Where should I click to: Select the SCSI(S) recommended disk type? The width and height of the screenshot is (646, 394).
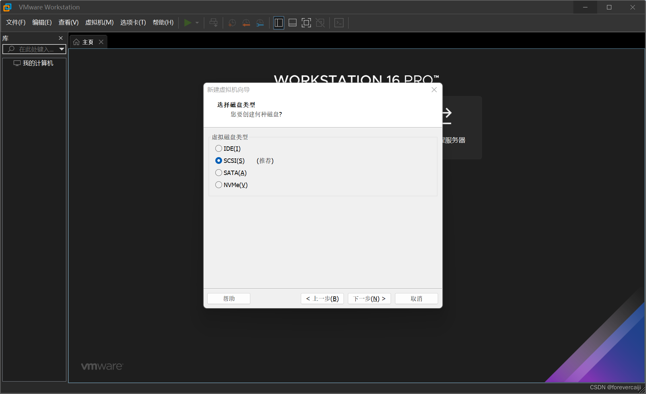[x=219, y=160]
